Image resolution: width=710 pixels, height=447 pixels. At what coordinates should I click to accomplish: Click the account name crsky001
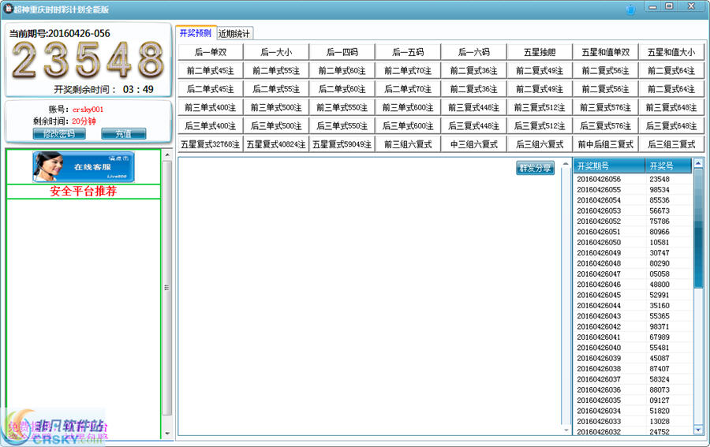pyautogui.click(x=88, y=109)
